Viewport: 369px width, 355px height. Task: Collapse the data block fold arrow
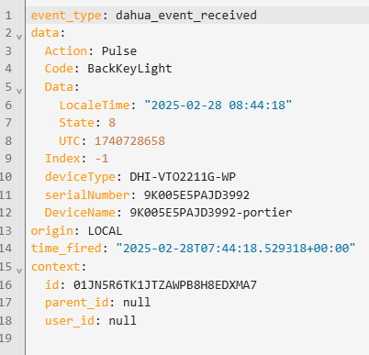pyautogui.click(x=19, y=37)
